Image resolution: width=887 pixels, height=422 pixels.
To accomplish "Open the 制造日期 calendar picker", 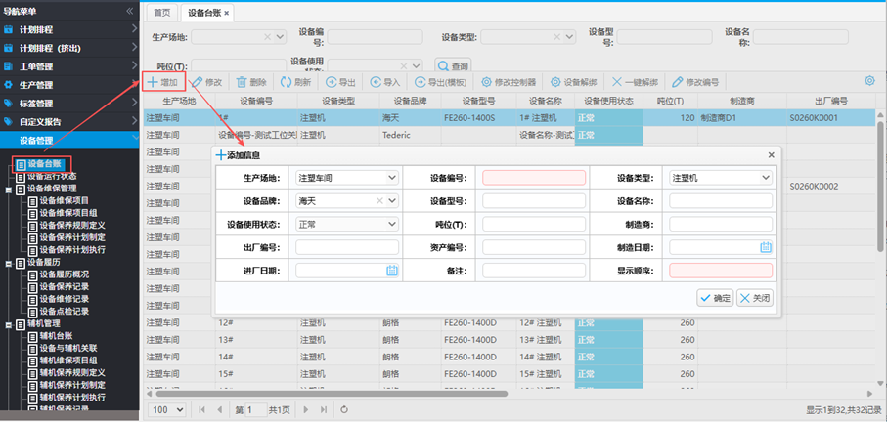I will click(766, 247).
